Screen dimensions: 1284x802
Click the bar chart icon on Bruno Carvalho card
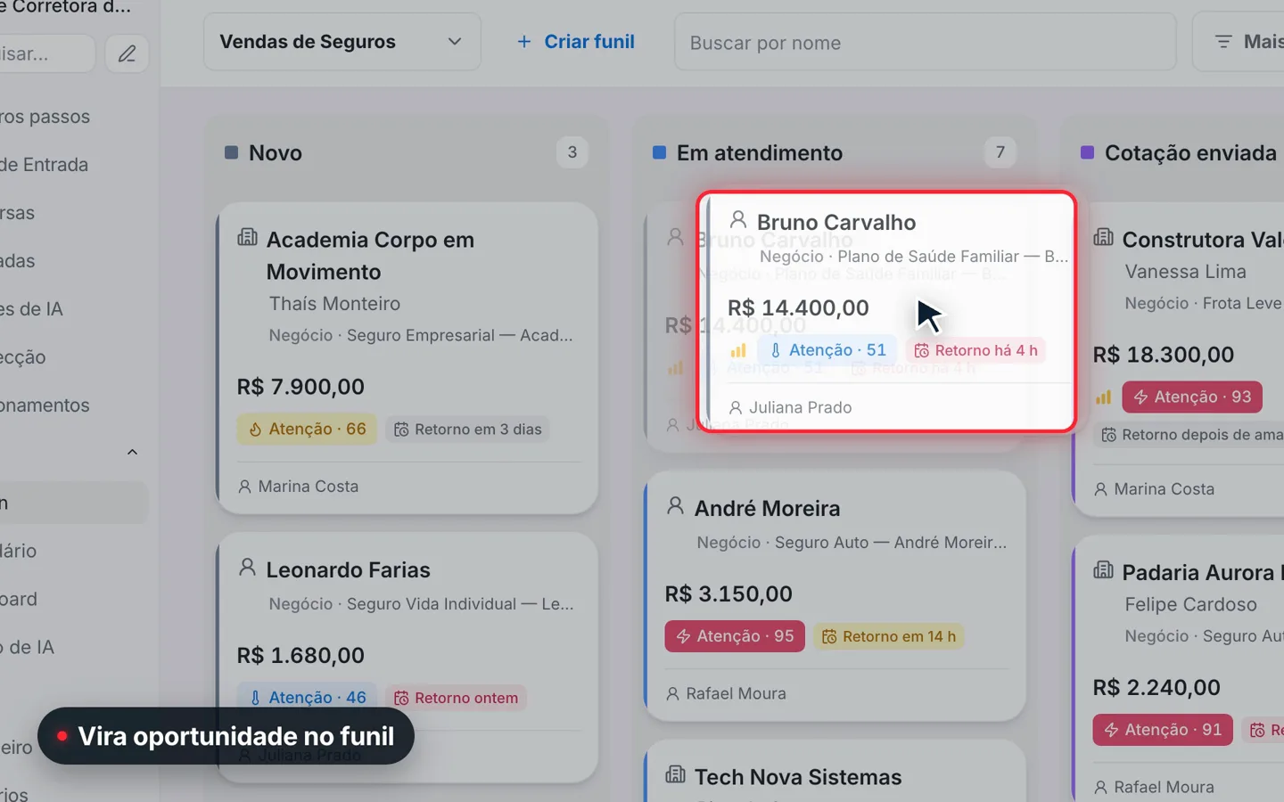click(x=738, y=350)
